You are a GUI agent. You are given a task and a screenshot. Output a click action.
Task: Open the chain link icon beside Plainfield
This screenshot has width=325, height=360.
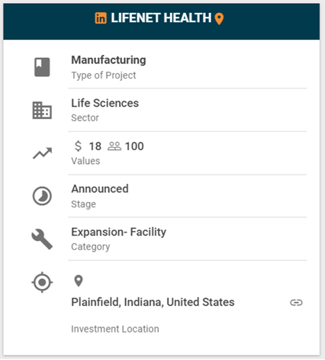(x=296, y=303)
